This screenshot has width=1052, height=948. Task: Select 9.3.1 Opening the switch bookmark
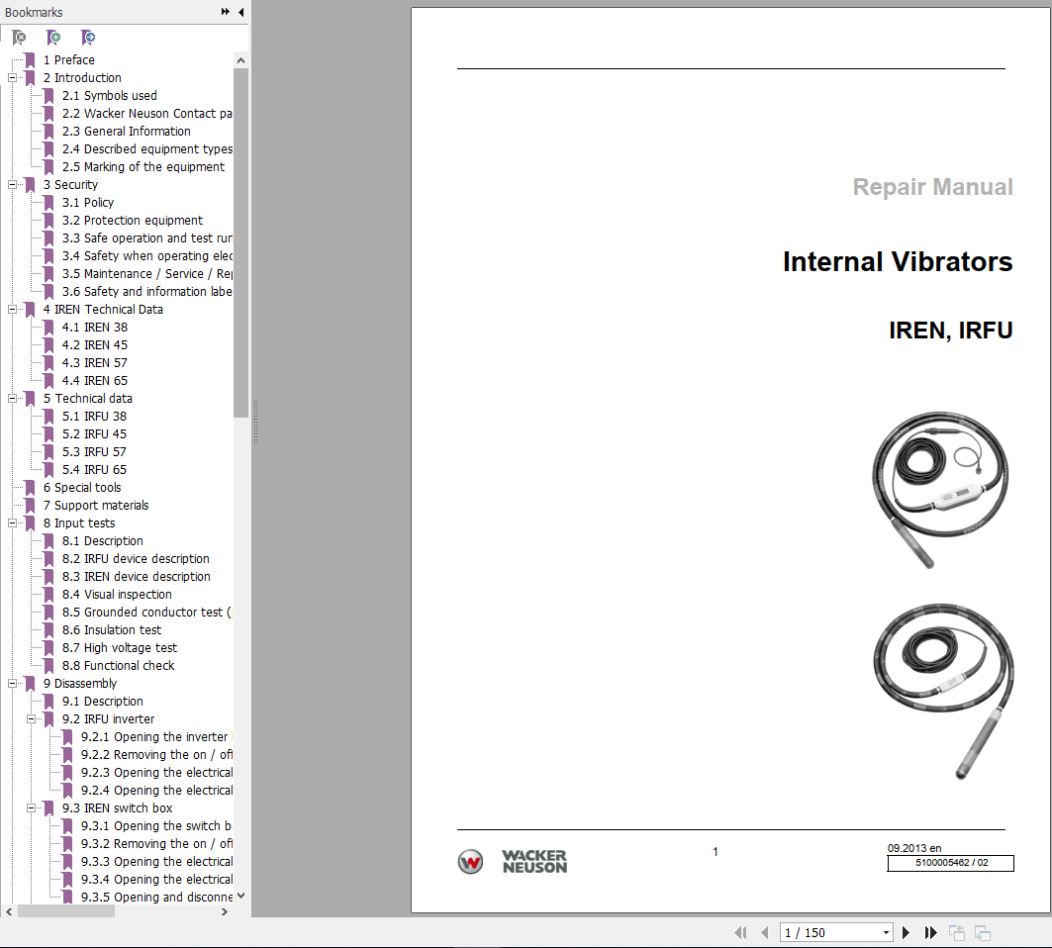point(156,826)
